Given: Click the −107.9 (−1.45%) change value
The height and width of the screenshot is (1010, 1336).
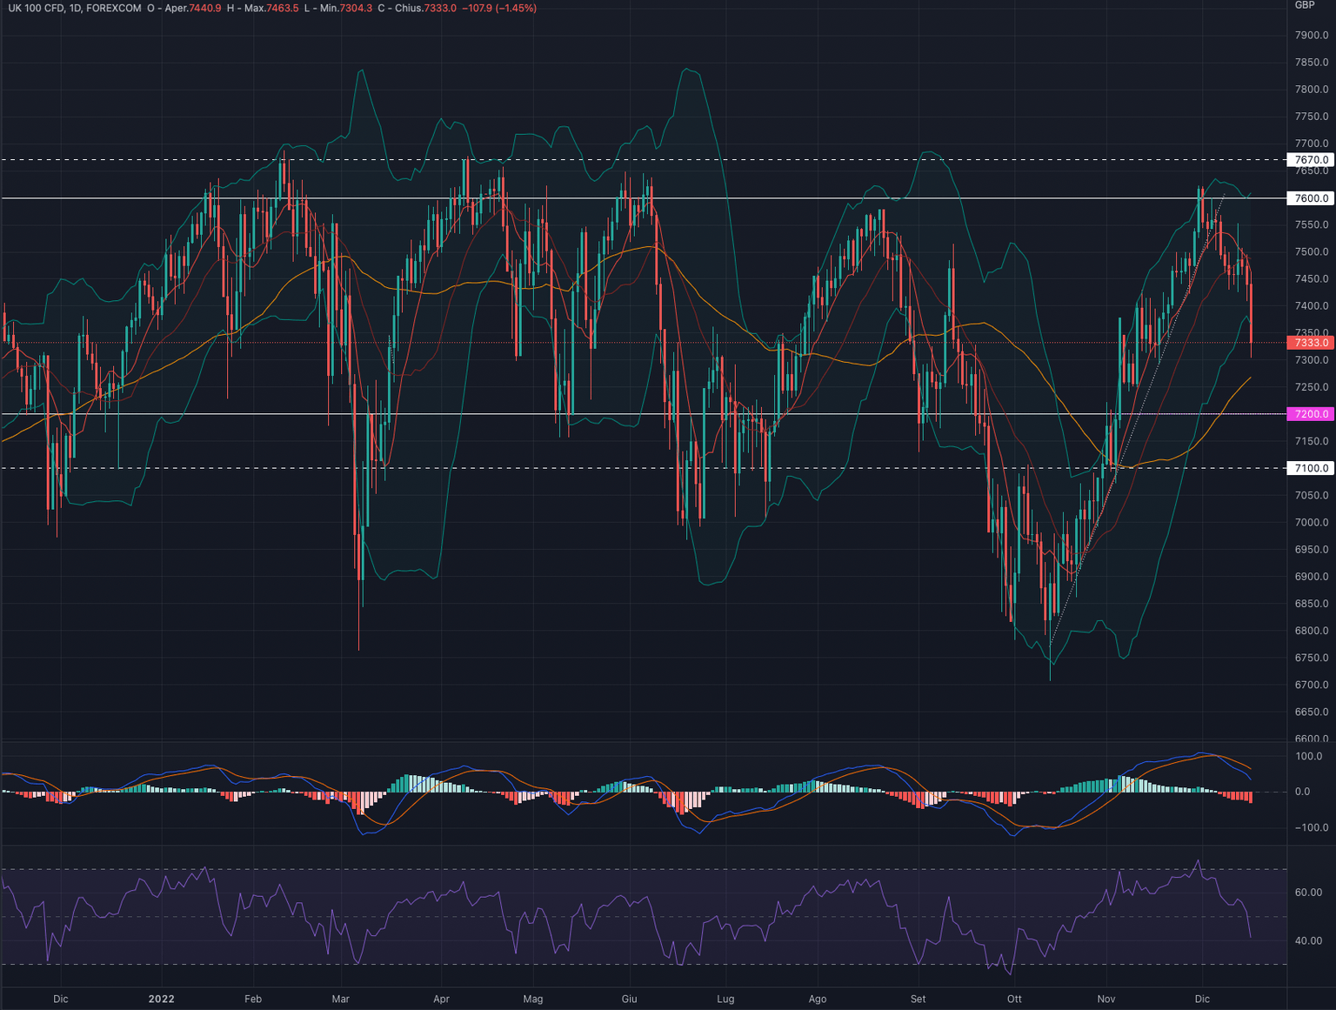Looking at the screenshot, I should 499,8.
